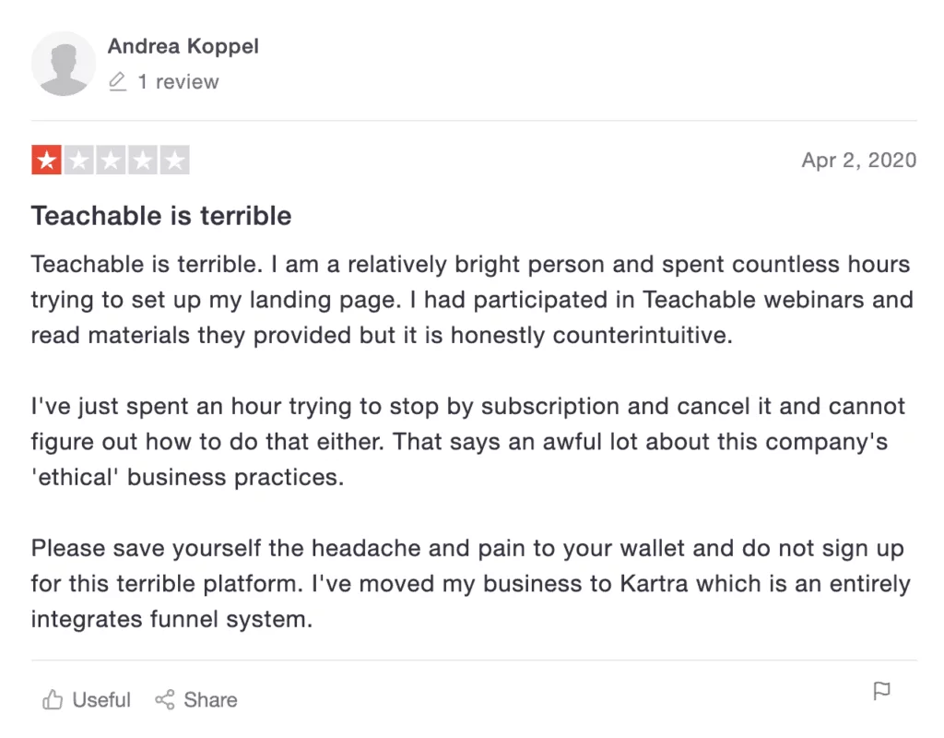Click the second grey star
This screenshot has width=944, height=738.
78,161
